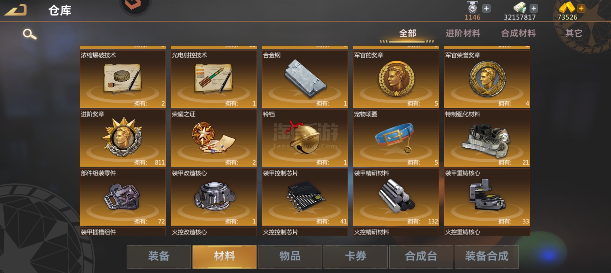Select the 铃铛 bell item

[305, 138]
